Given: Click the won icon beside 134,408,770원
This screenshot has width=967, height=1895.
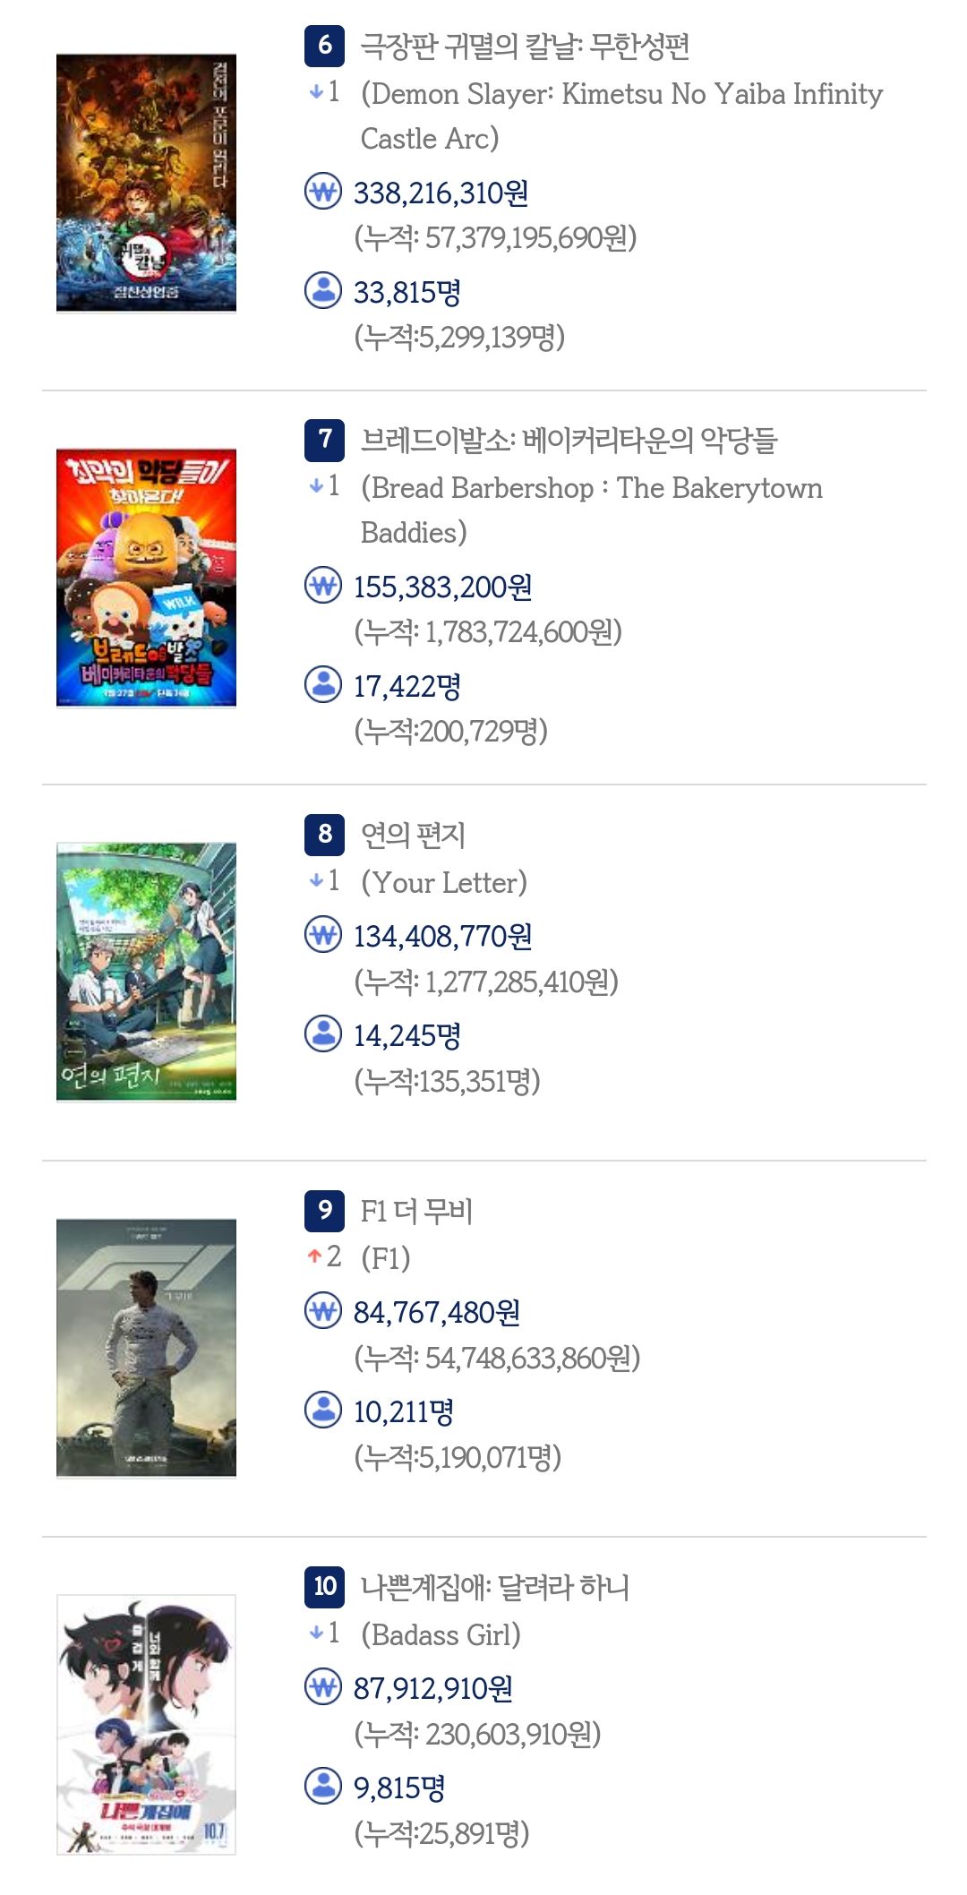Looking at the screenshot, I should point(323,935).
